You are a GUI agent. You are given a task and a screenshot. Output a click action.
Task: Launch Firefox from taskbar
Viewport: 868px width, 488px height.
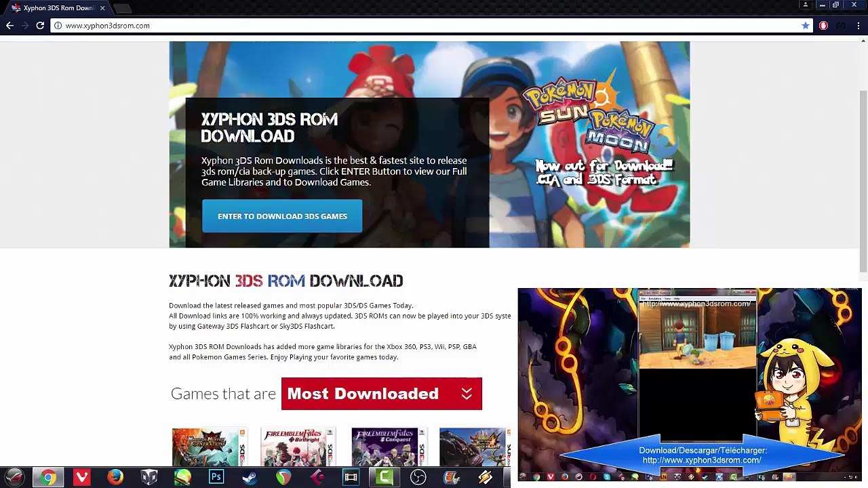click(115, 478)
